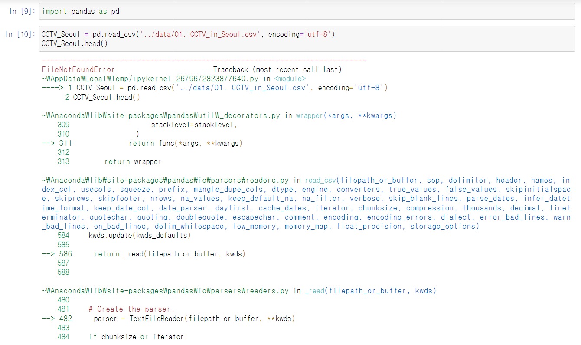Click 'wrapper(*args, **kwargs)' frame header
The width and height of the screenshot is (581, 345).
tap(346, 115)
